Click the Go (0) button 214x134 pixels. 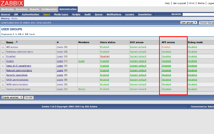(29, 97)
